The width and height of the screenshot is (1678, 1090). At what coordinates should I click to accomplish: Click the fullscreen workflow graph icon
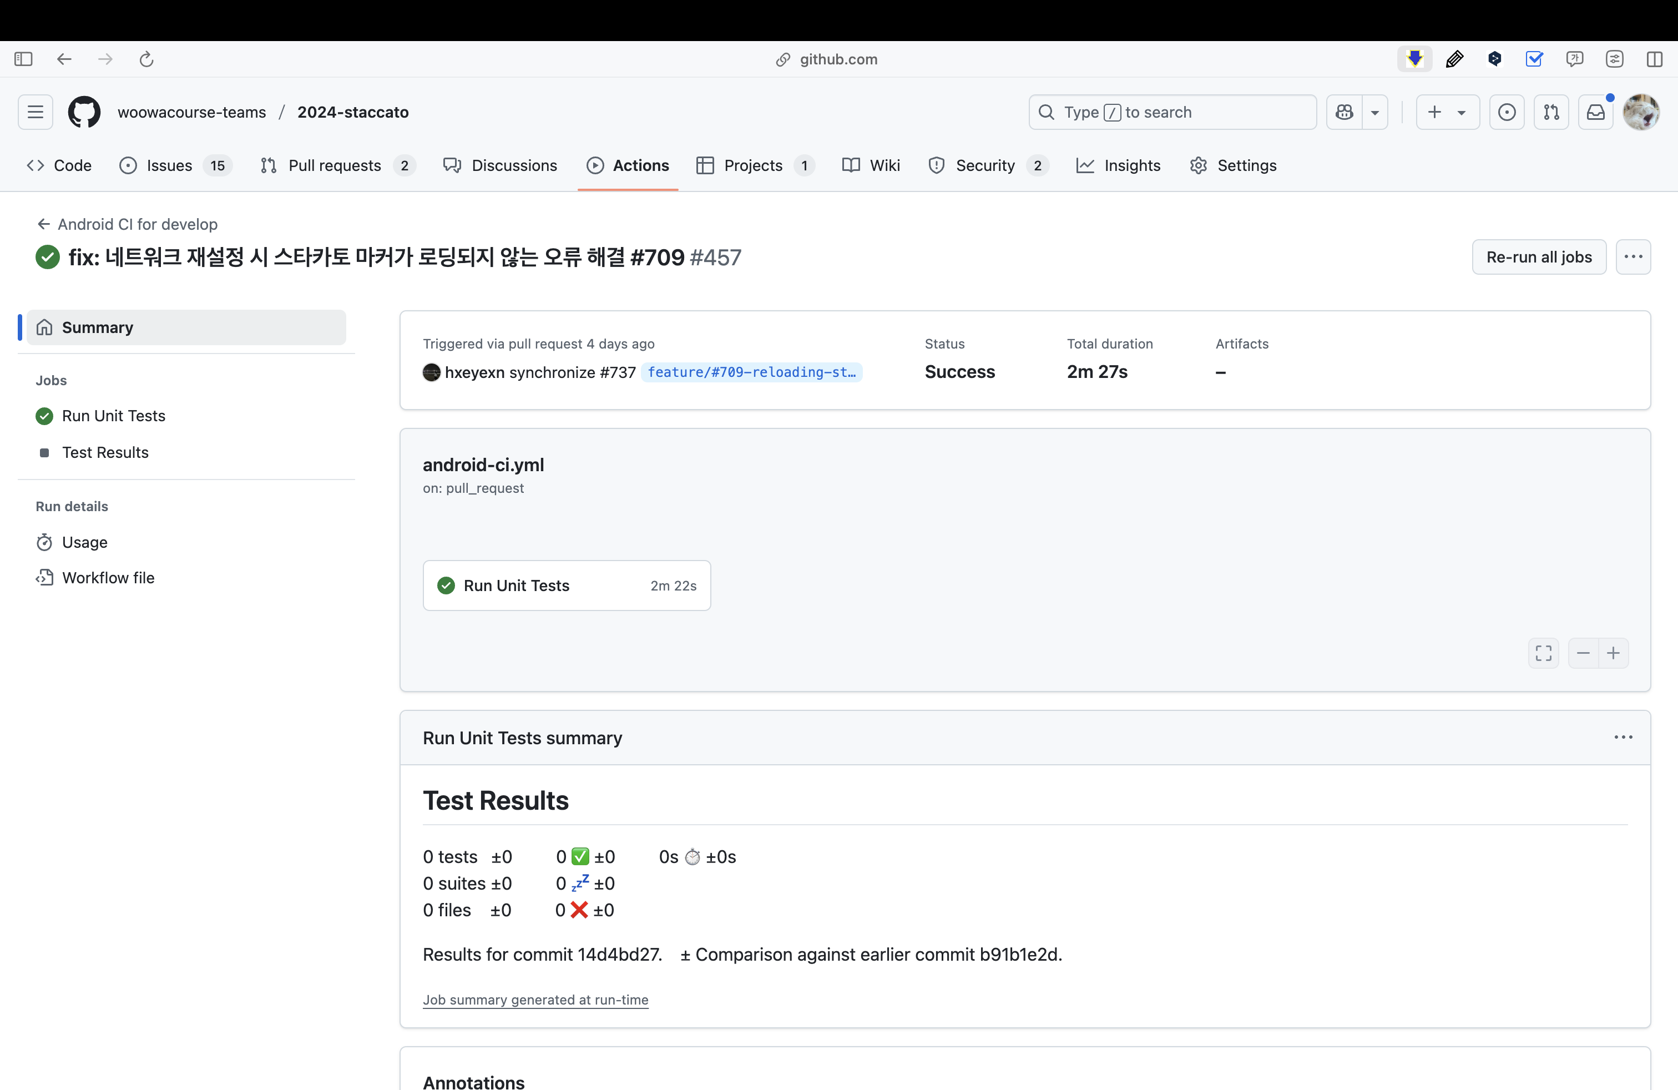[x=1543, y=653]
